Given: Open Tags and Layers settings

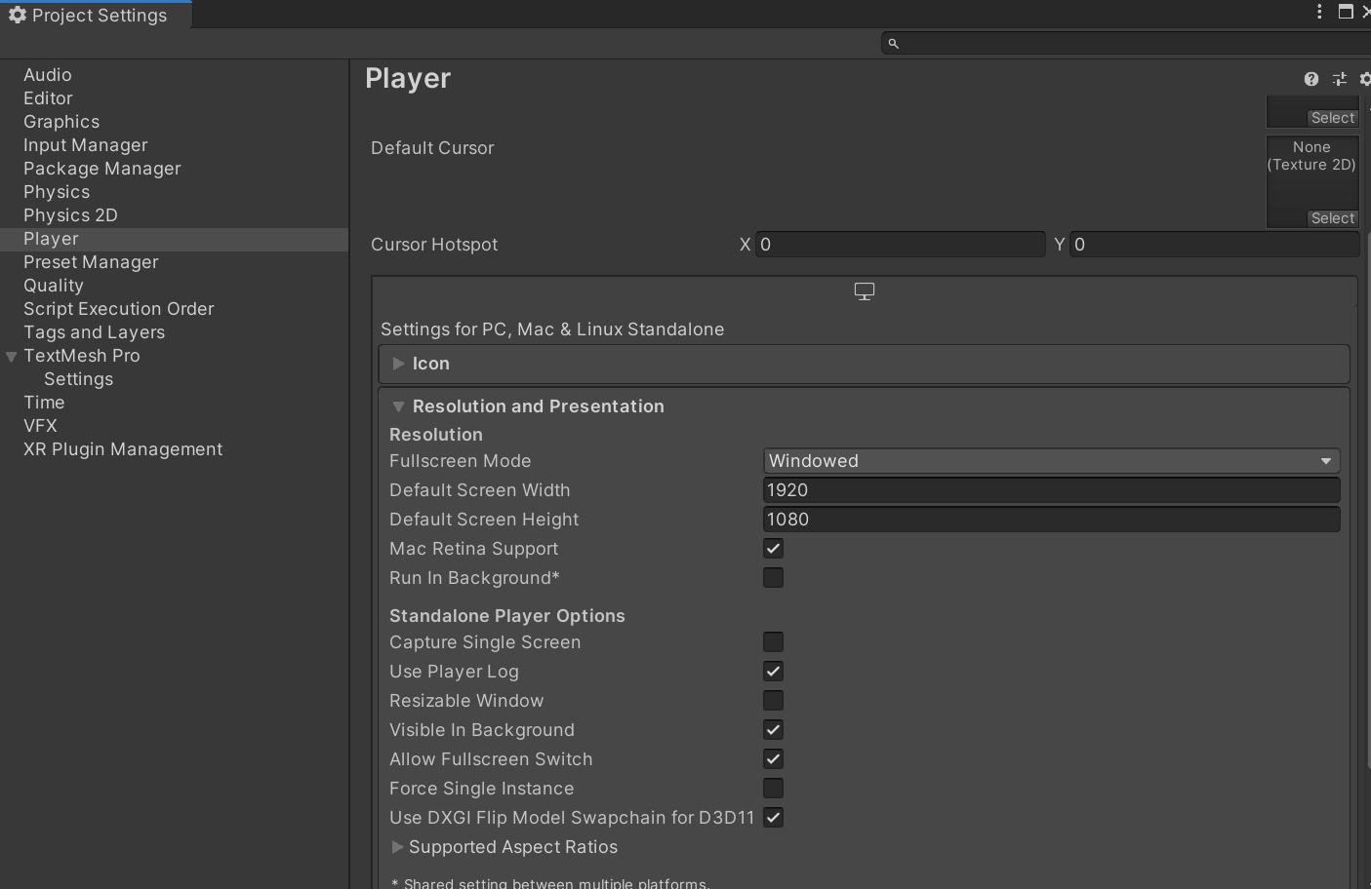Looking at the screenshot, I should click(95, 332).
